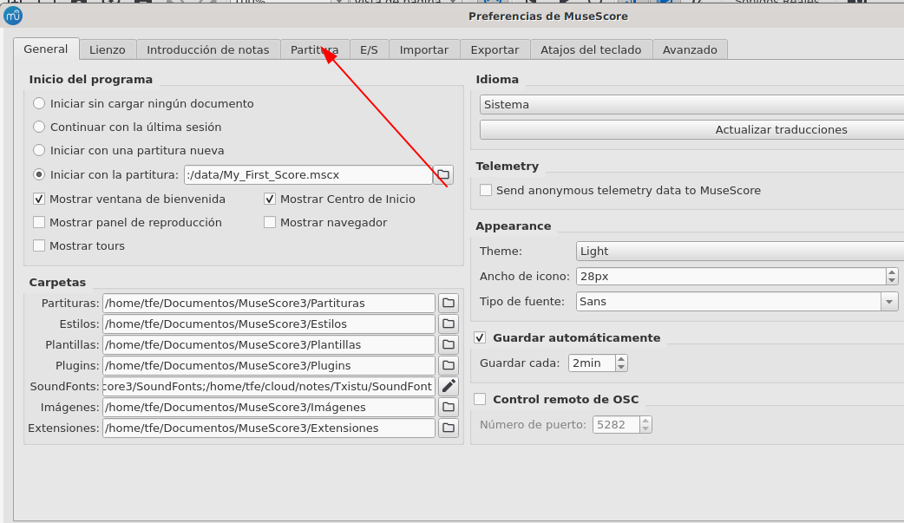The image size is (904, 523).
Task: Decrease 'Ancho de icono' with down arrow
Action: (x=892, y=280)
